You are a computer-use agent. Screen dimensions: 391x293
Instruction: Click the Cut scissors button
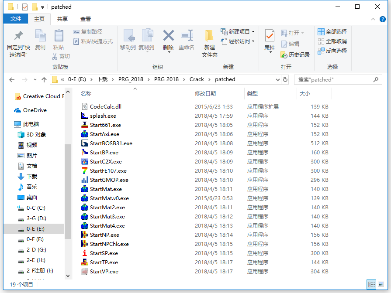61,56
